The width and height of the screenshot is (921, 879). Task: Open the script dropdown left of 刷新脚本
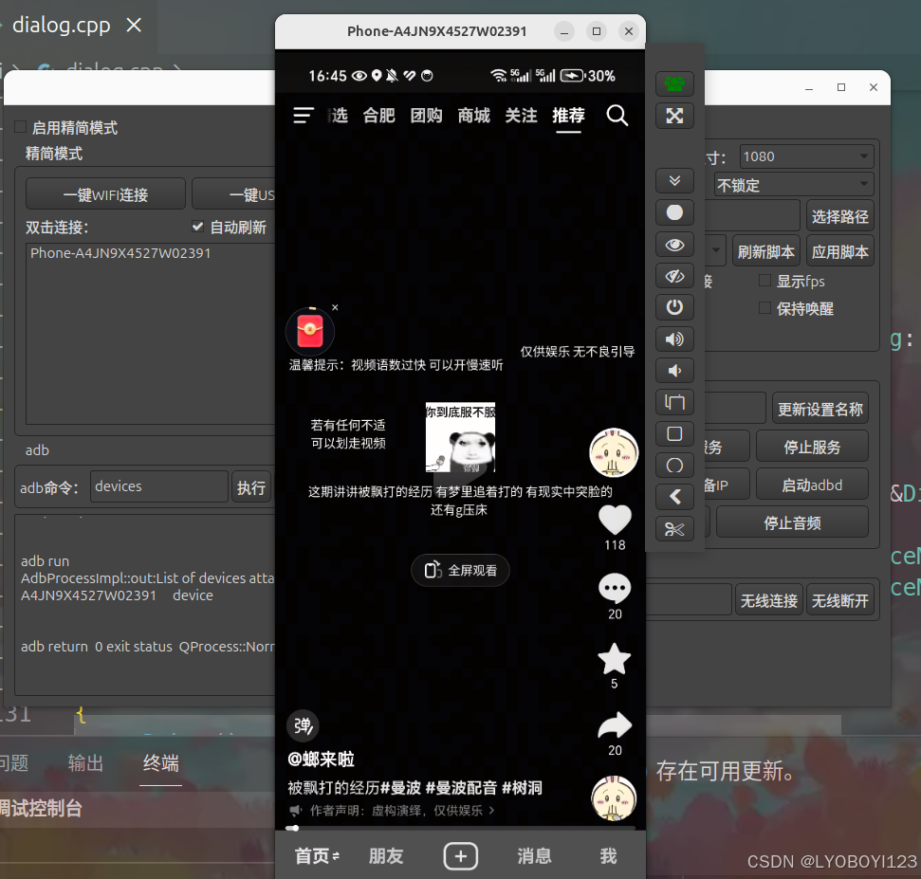point(715,250)
